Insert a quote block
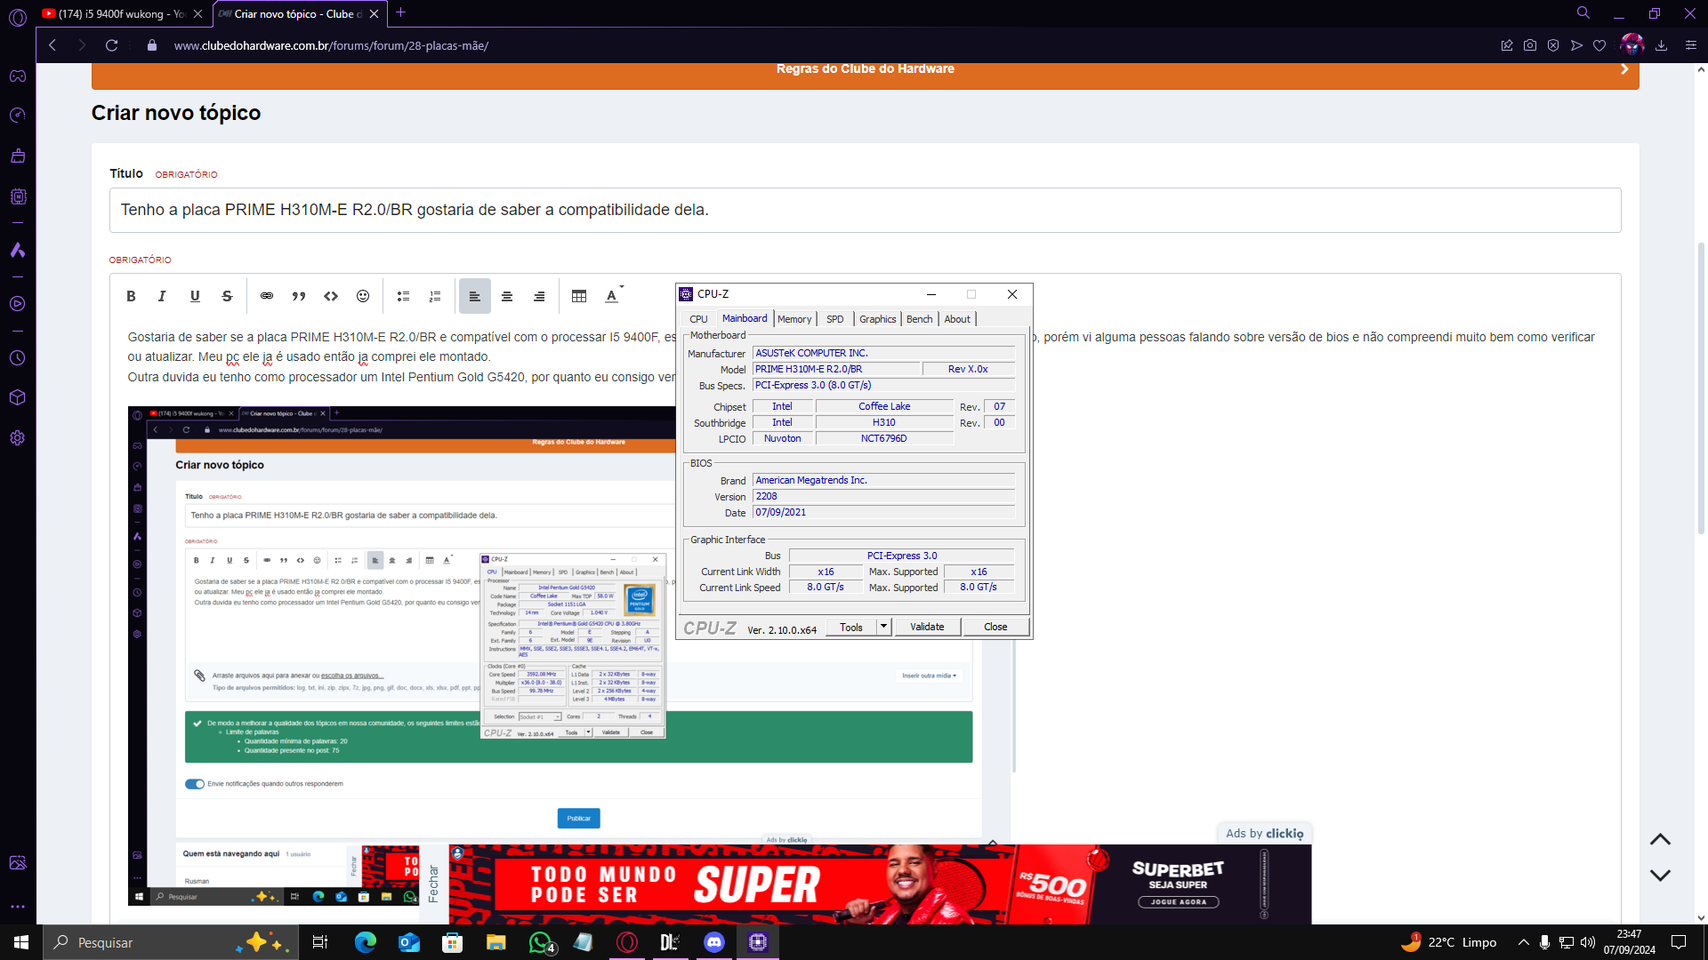 point(299,296)
